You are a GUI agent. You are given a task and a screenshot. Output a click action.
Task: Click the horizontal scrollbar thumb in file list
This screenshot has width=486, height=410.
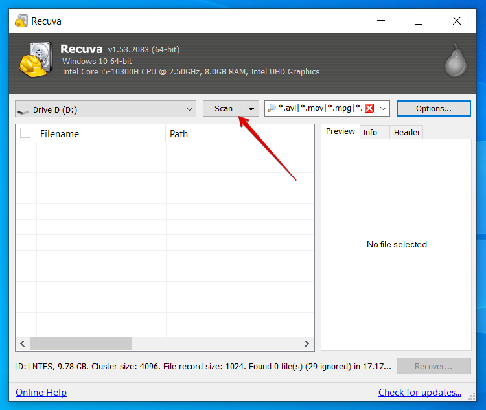coord(80,344)
